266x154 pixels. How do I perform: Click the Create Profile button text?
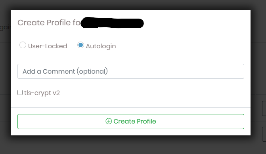pos(135,121)
